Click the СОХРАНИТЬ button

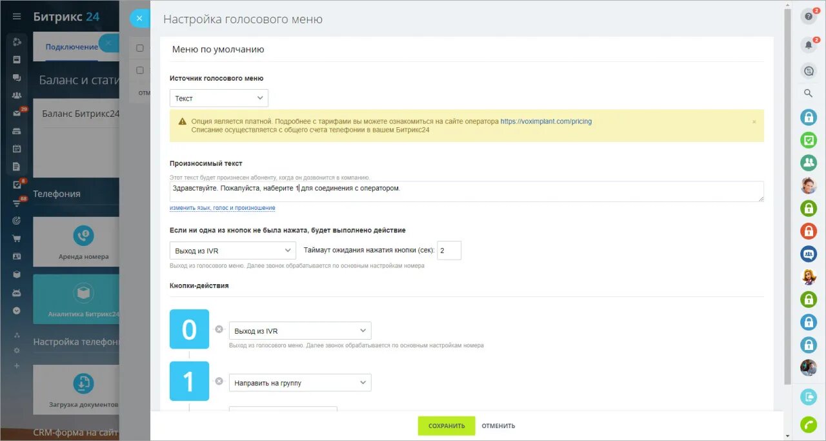click(446, 426)
